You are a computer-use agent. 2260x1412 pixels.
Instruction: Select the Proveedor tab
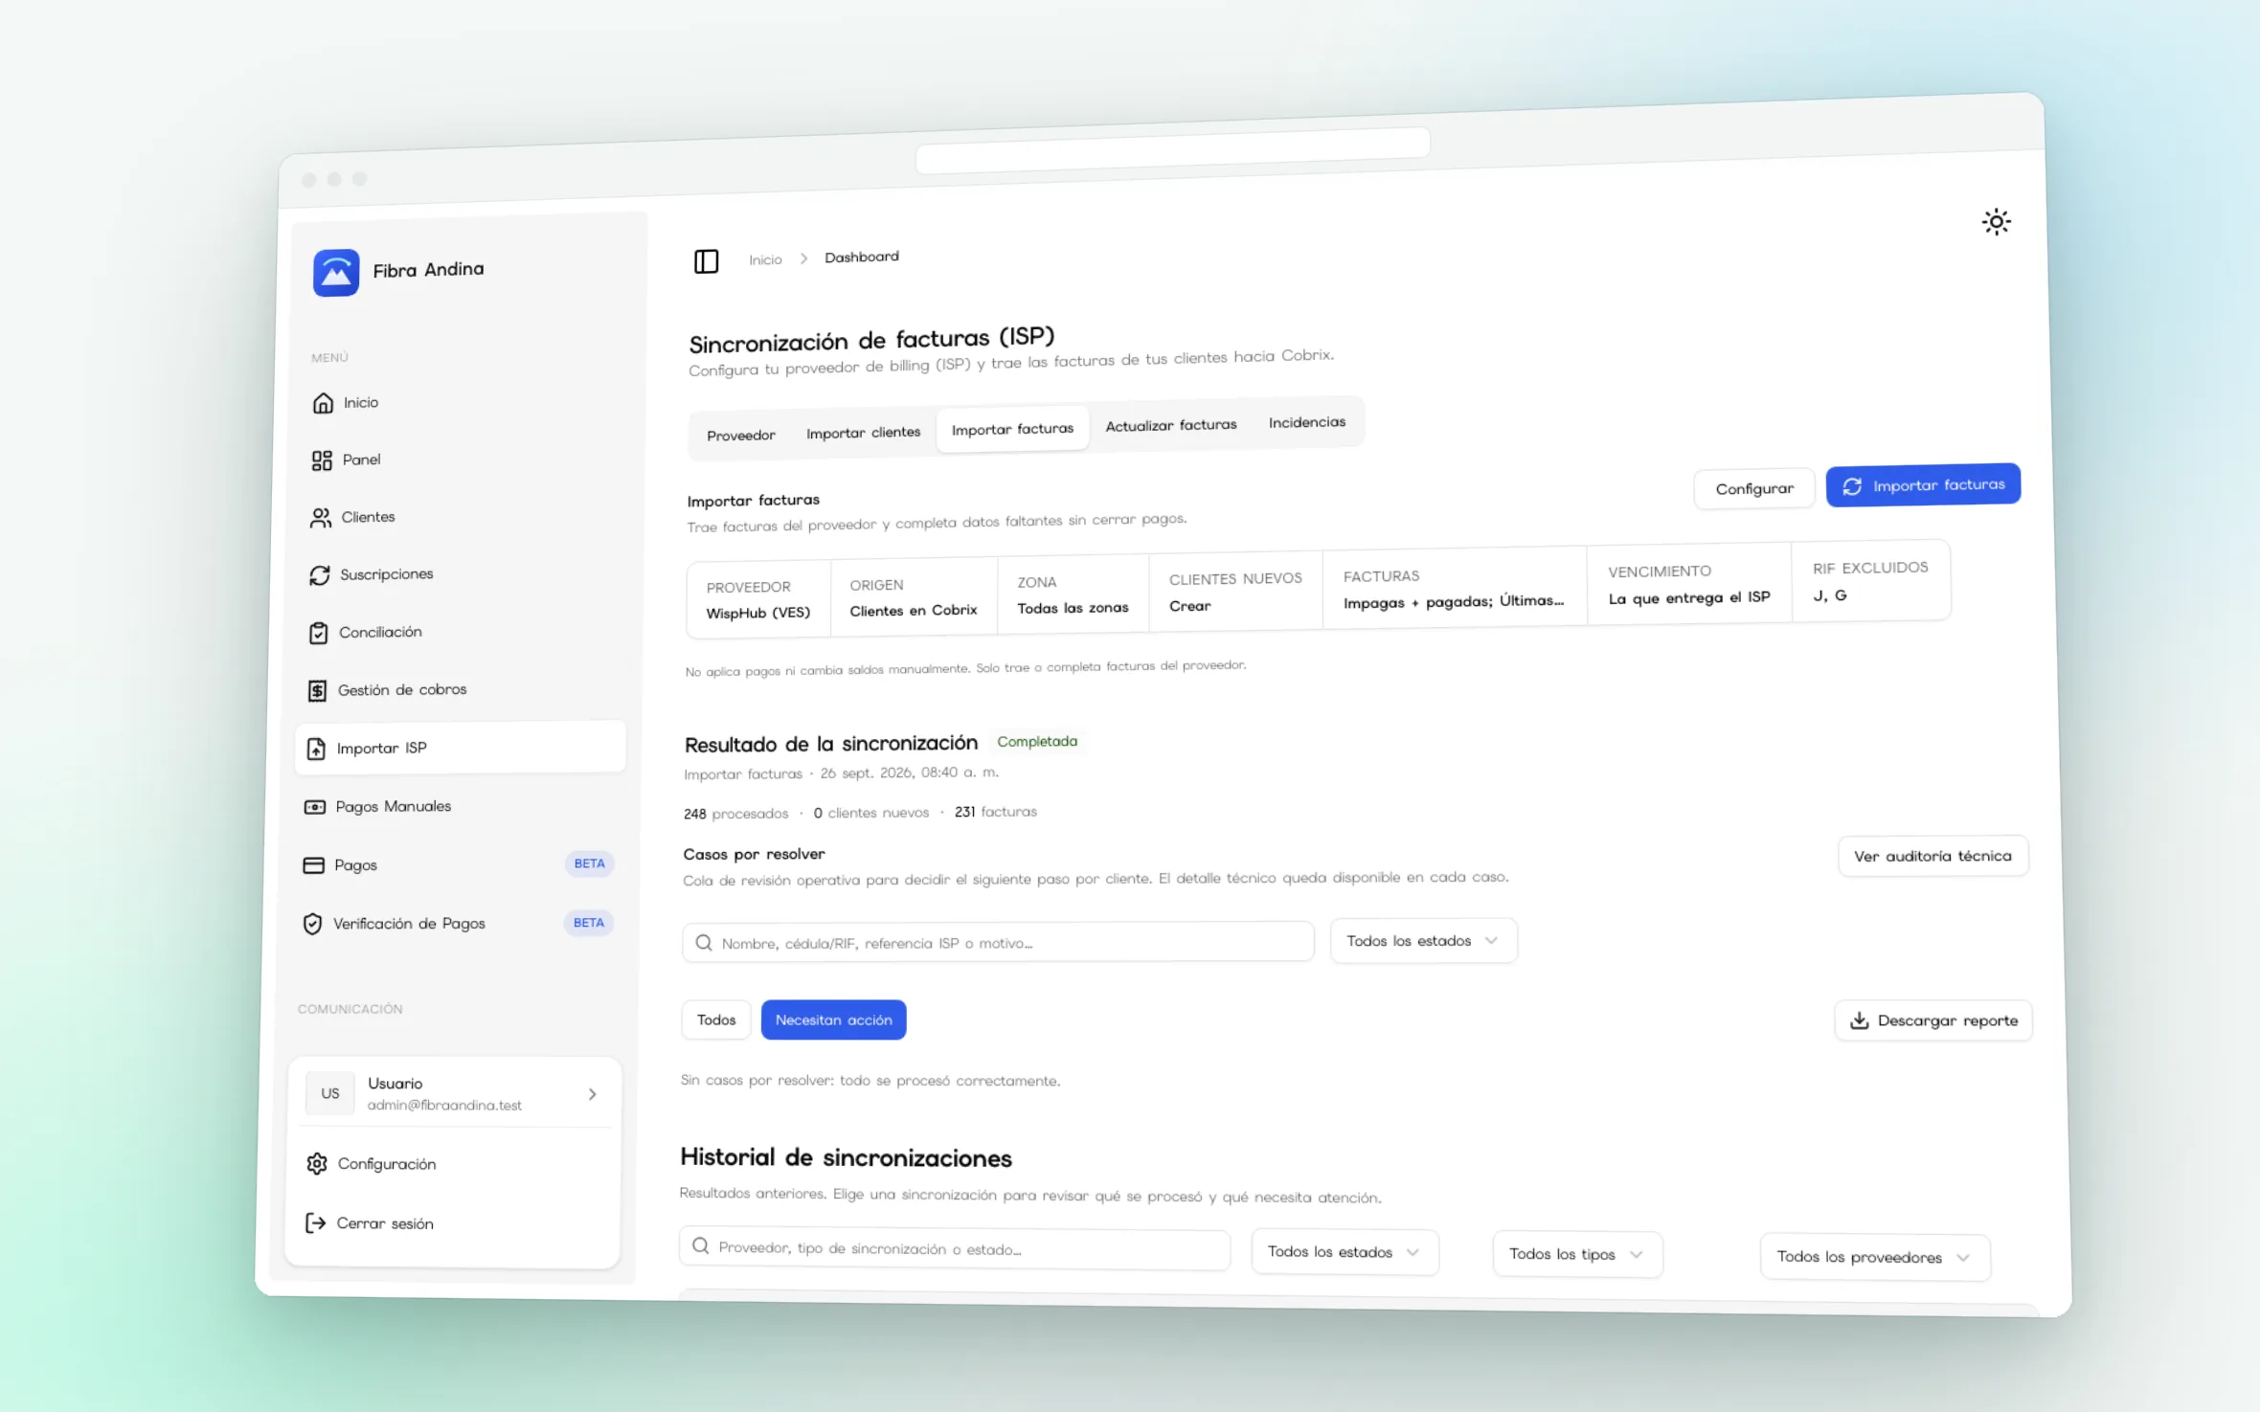741,436
